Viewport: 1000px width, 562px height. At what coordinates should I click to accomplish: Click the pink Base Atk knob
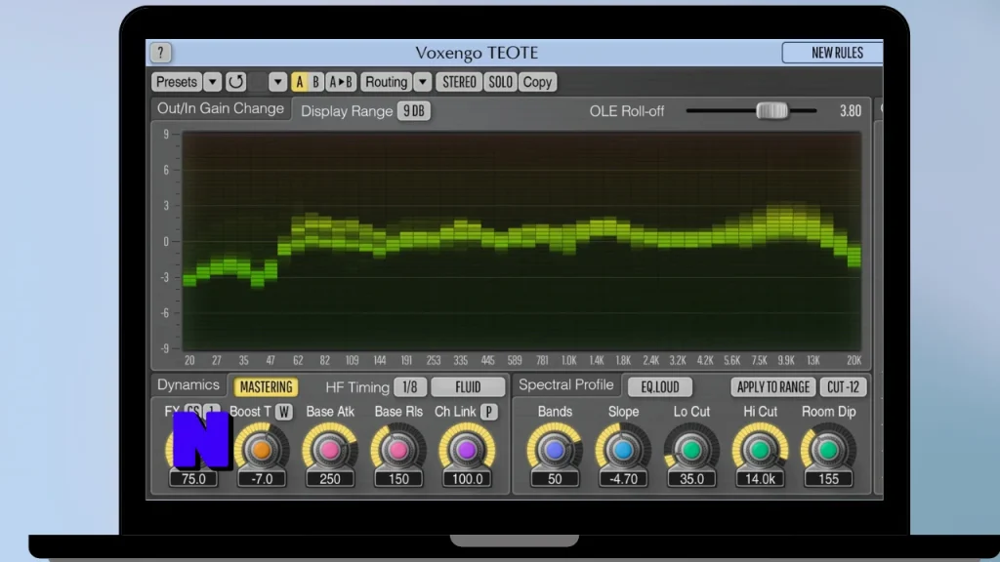coord(330,450)
